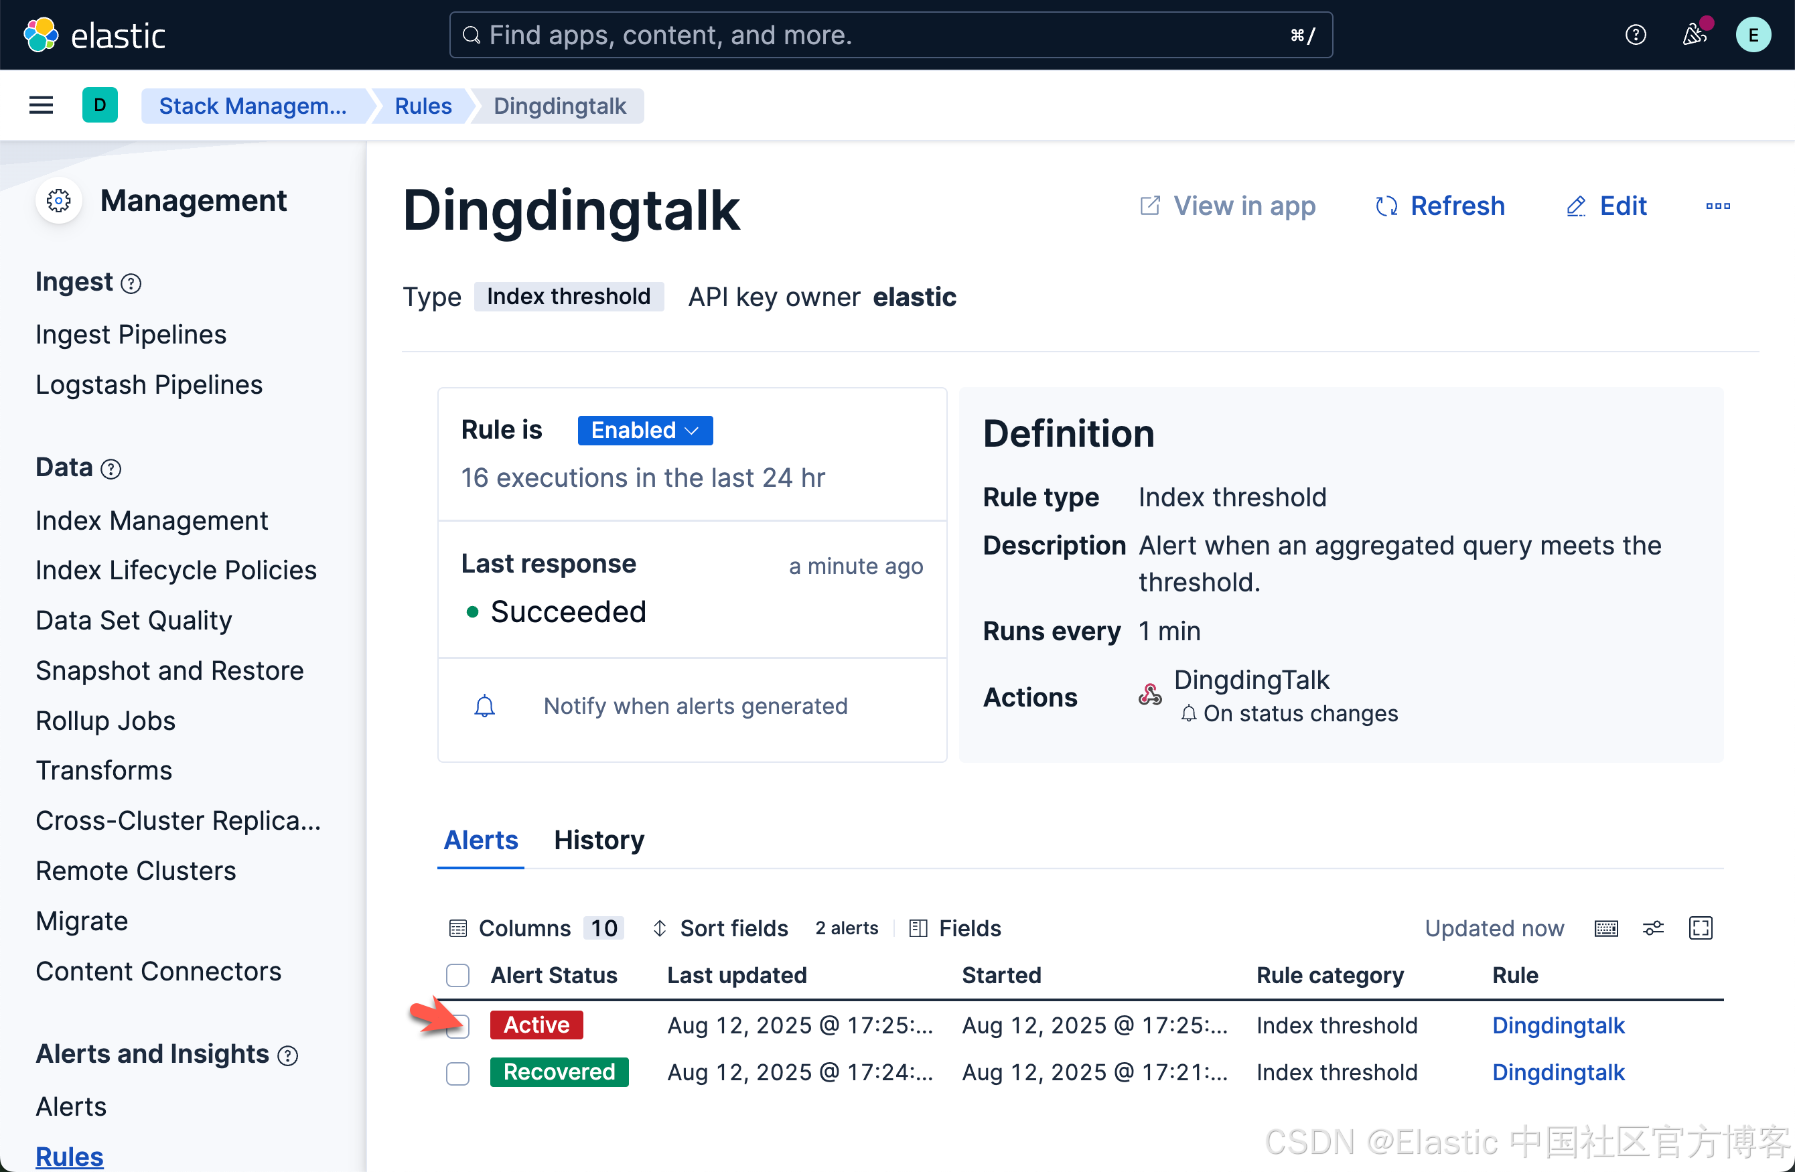Open the newsfeed notifications icon
This screenshot has width=1795, height=1172.
[1695, 35]
